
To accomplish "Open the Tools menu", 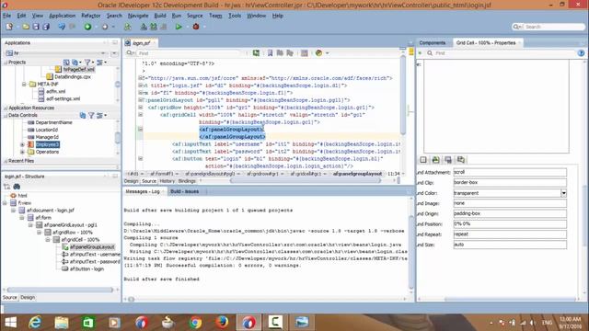I will (235, 16).
